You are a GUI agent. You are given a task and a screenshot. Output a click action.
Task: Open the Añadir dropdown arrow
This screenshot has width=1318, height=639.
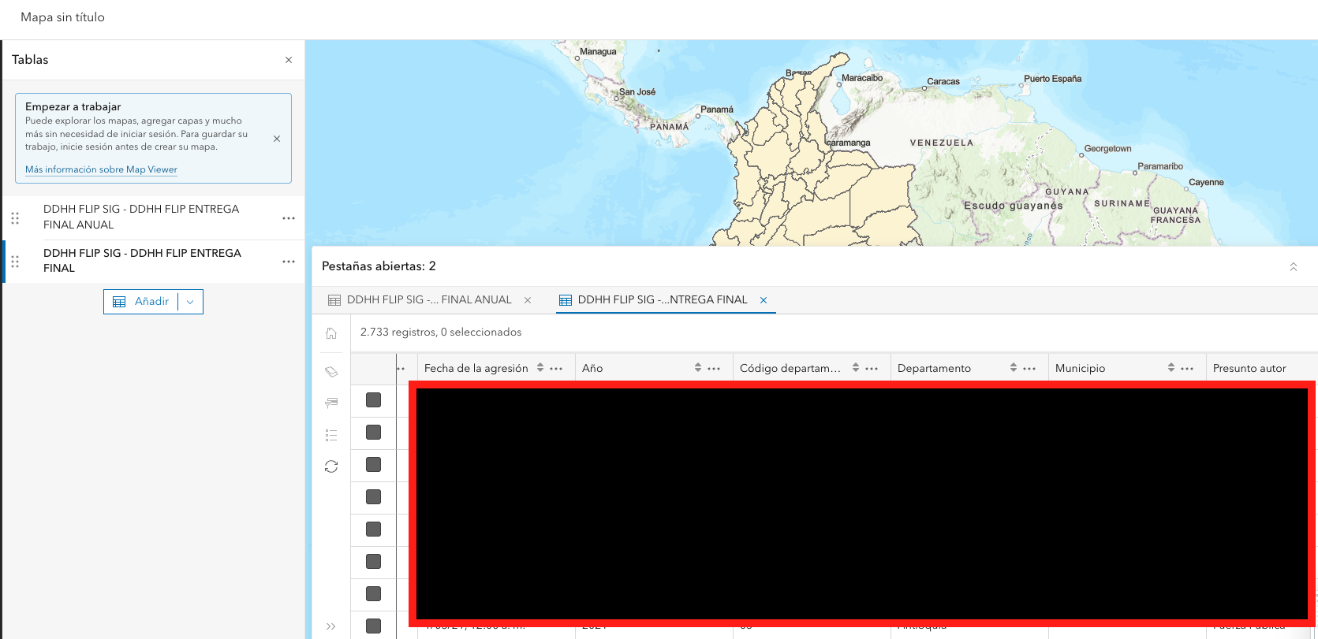[x=190, y=302]
